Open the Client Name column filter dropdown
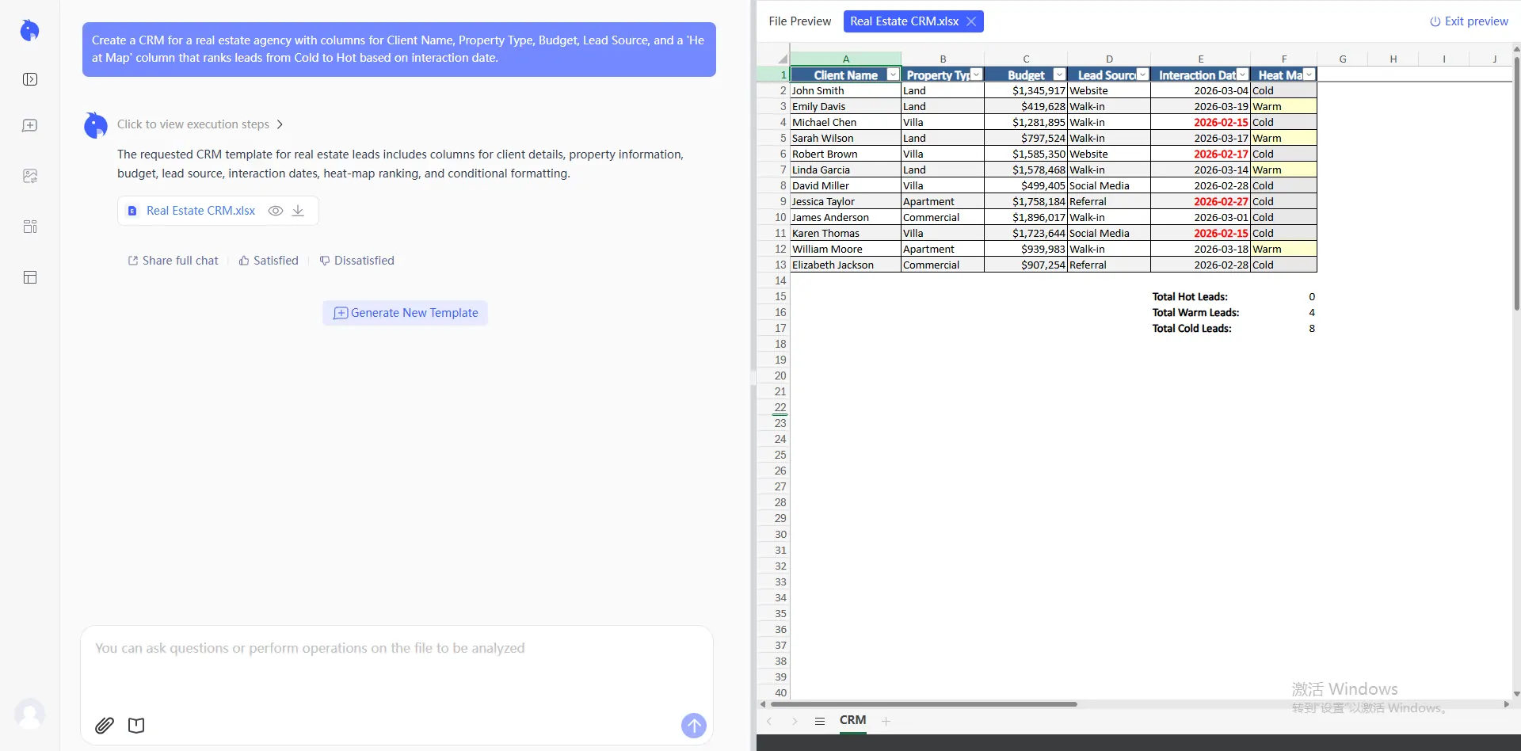This screenshot has width=1521, height=751. [893, 74]
